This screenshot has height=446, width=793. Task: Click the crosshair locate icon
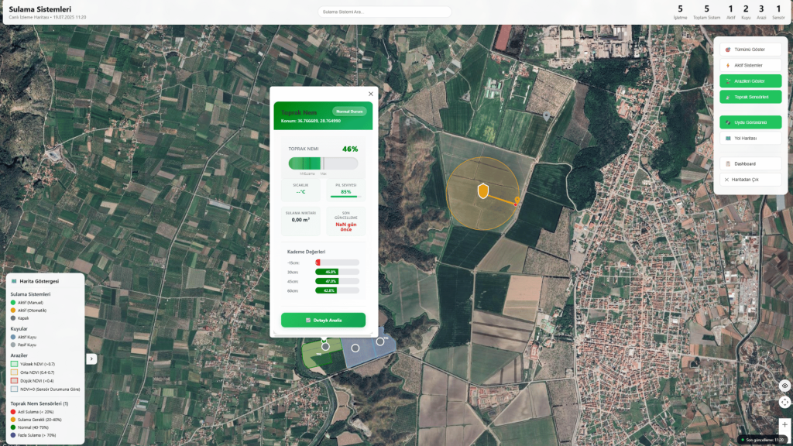pyautogui.click(x=784, y=402)
